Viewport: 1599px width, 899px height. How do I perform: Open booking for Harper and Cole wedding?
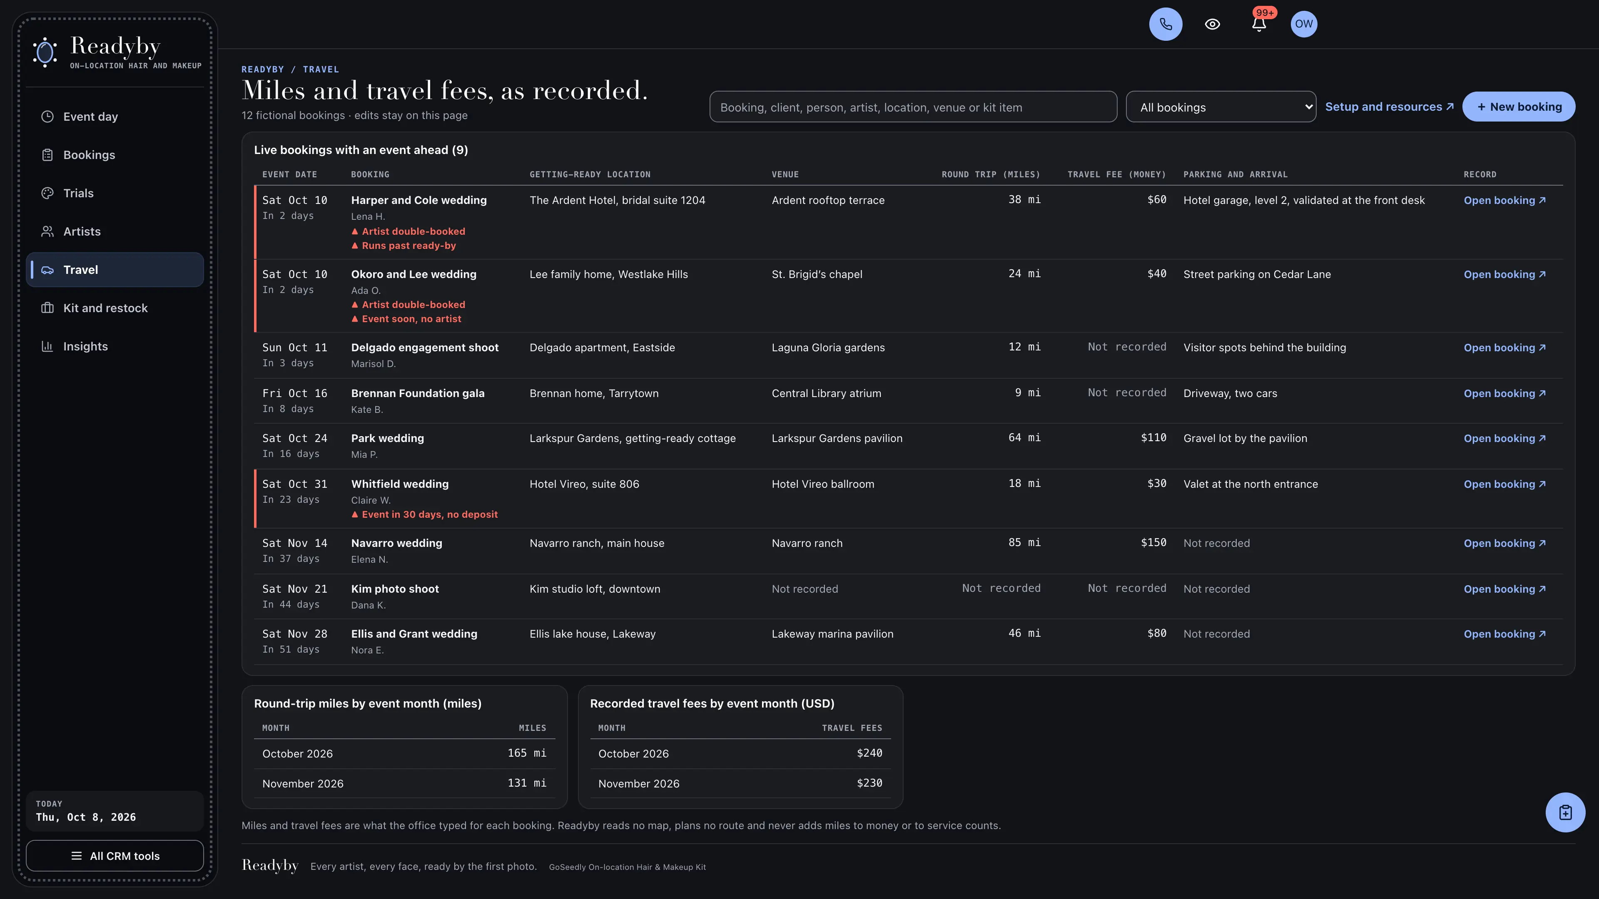[1504, 200]
